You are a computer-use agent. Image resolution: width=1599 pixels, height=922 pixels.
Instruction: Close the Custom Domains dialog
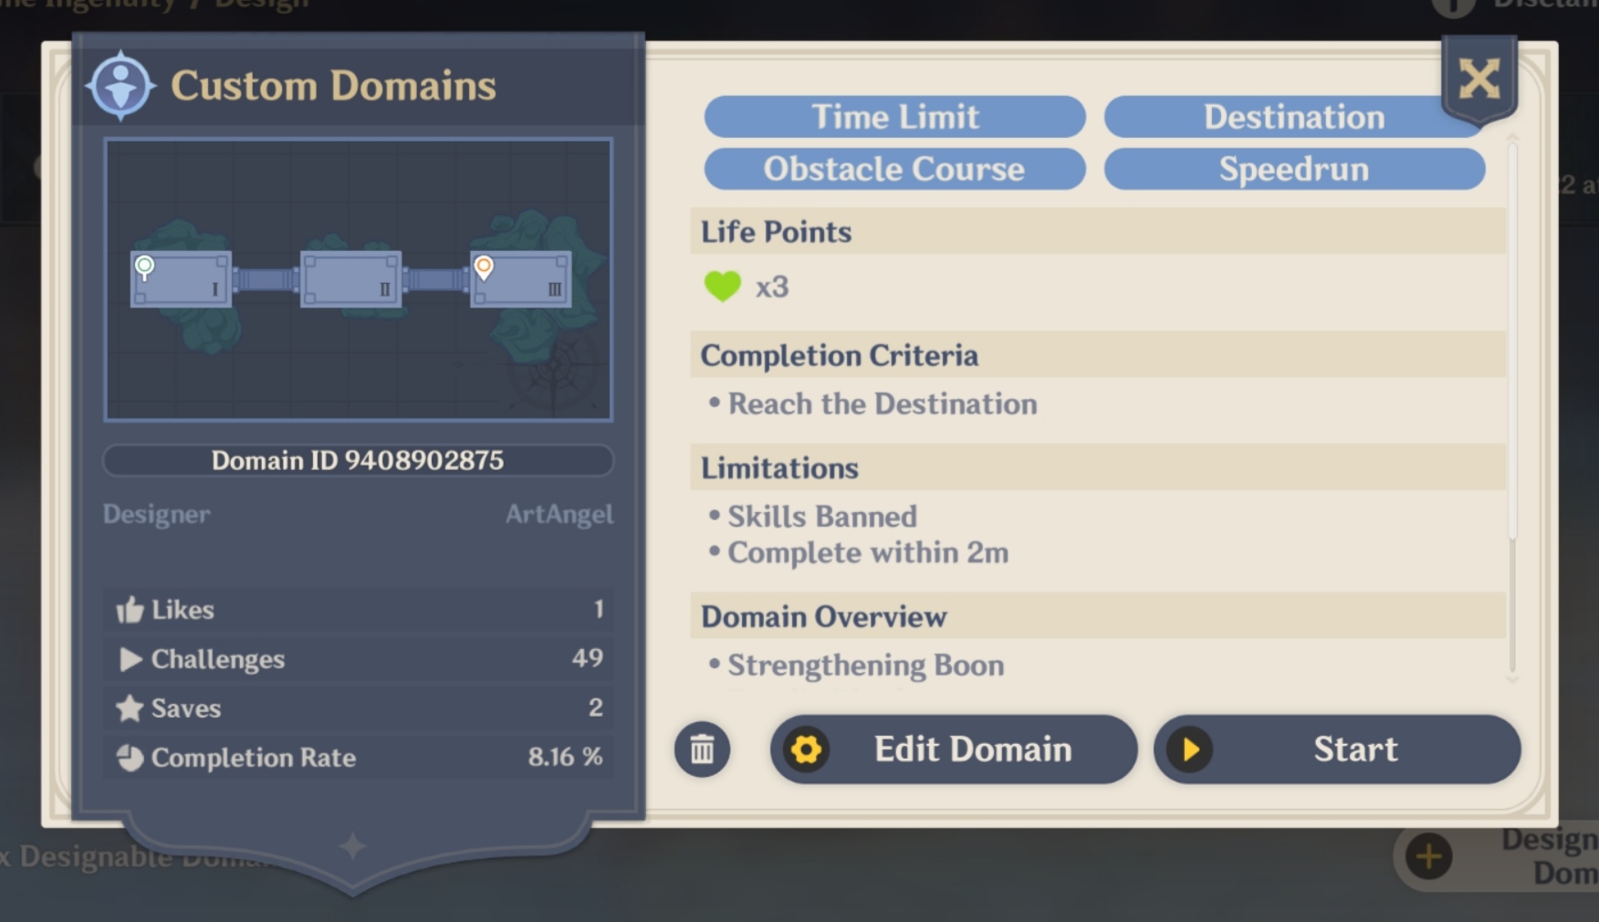pyautogui.click(x=1479, y=79)
